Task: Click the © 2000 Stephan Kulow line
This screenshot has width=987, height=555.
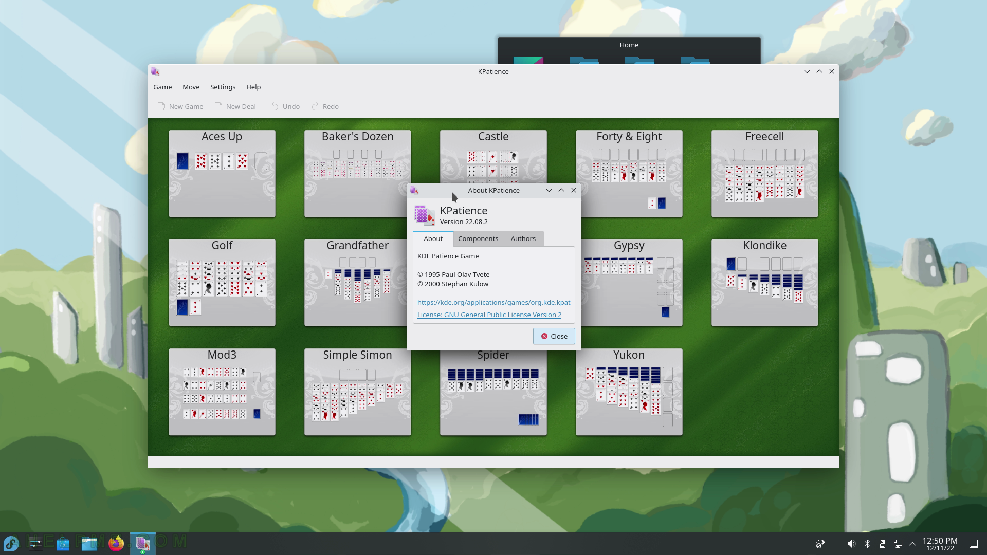Action: coord(453,284)
